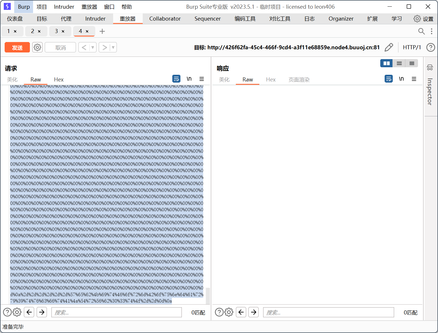Screen dimensions: 438x333
Task: Switch to 对比工具 comparer tab
Action: point(280,19)
